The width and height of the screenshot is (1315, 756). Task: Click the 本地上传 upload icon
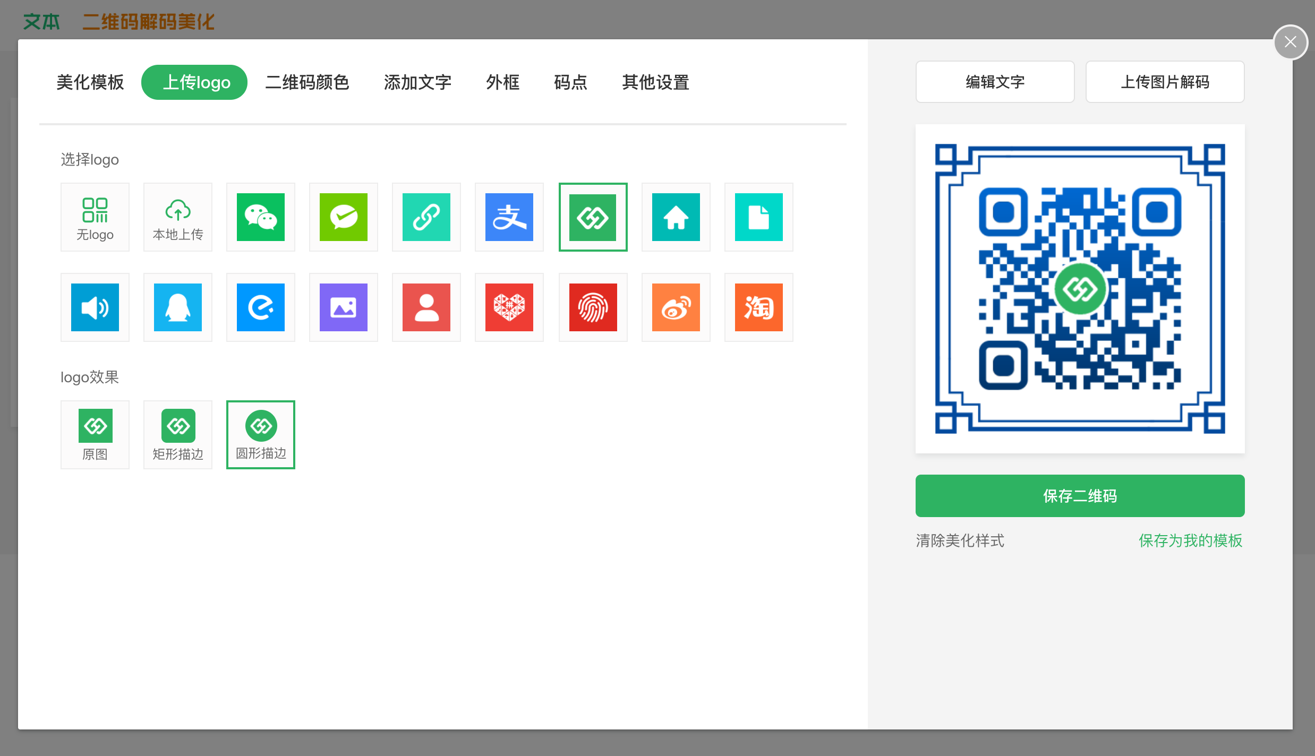(x=178, y=217)
